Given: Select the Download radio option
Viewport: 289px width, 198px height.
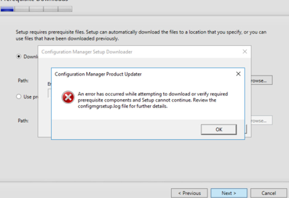Looking at the screenshot, I should 19,56.
